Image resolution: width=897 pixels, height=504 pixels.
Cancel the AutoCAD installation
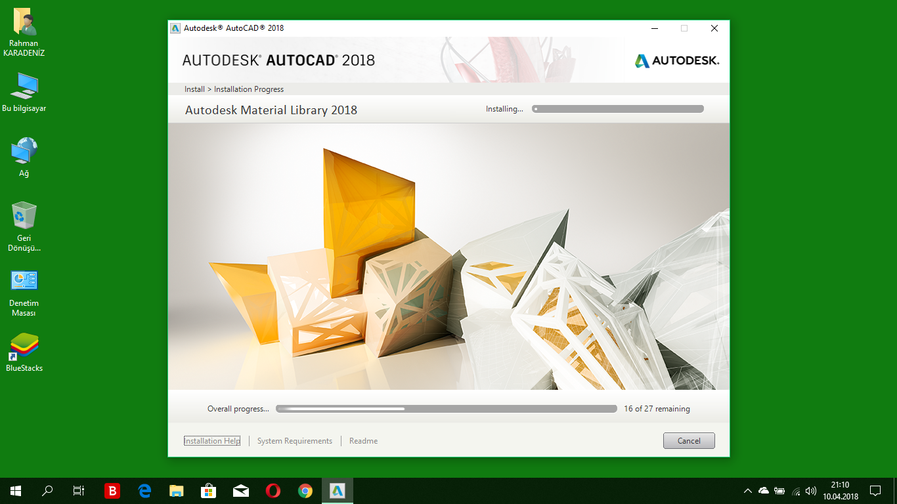(689, 441)
